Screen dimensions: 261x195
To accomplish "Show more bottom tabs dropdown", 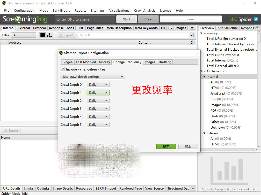I will click(193, 189).
